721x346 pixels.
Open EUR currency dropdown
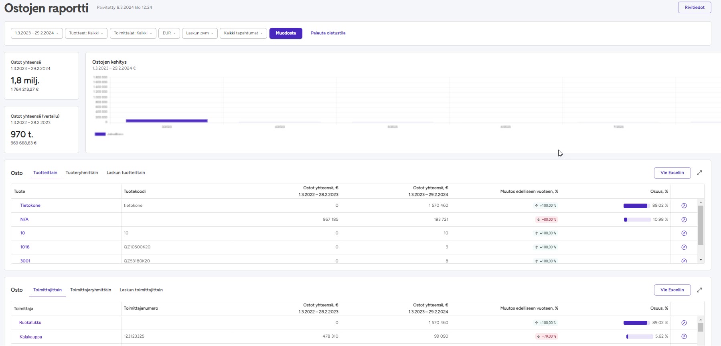point(169,33)
